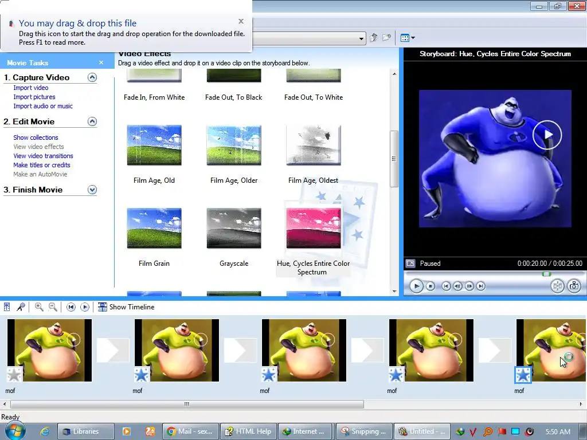The width and height of the screenshot is (587, 440).
Task: Zoom in on the storyboard
Action: 38,307
